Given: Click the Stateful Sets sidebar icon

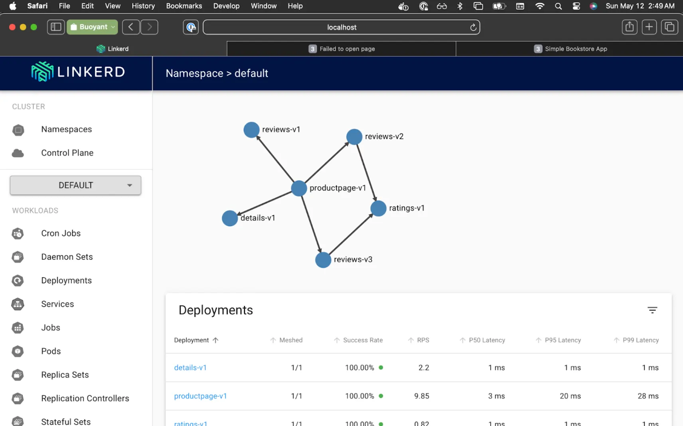Looking at the screenshot, I should click(18, 421).
